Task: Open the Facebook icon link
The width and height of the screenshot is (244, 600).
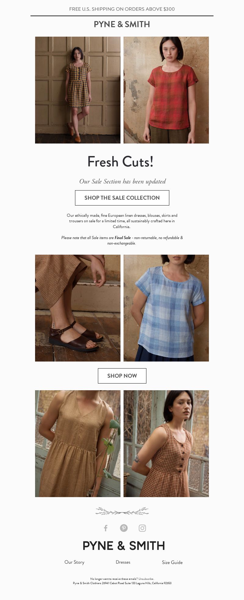Action: (x=106, y=528)
